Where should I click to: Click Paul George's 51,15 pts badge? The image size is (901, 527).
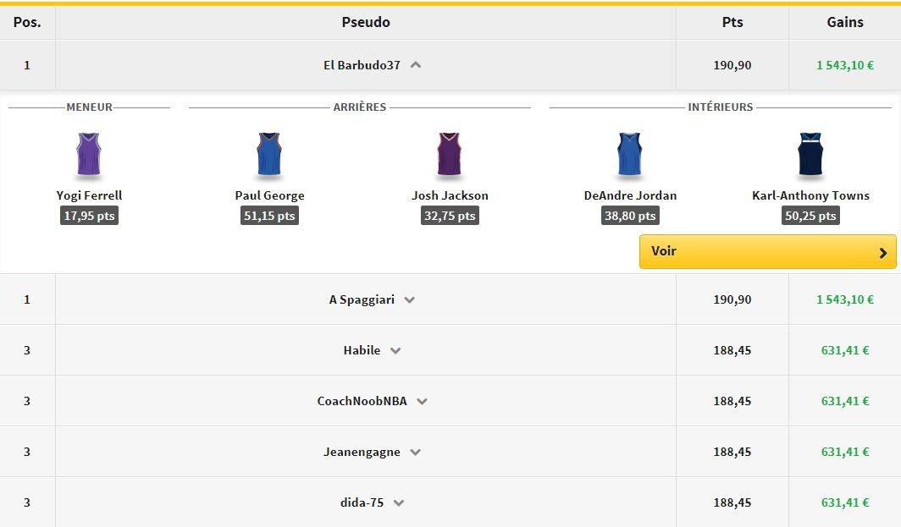pos(269,216)
